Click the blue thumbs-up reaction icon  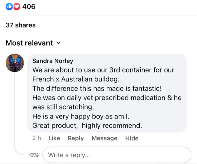9,7
